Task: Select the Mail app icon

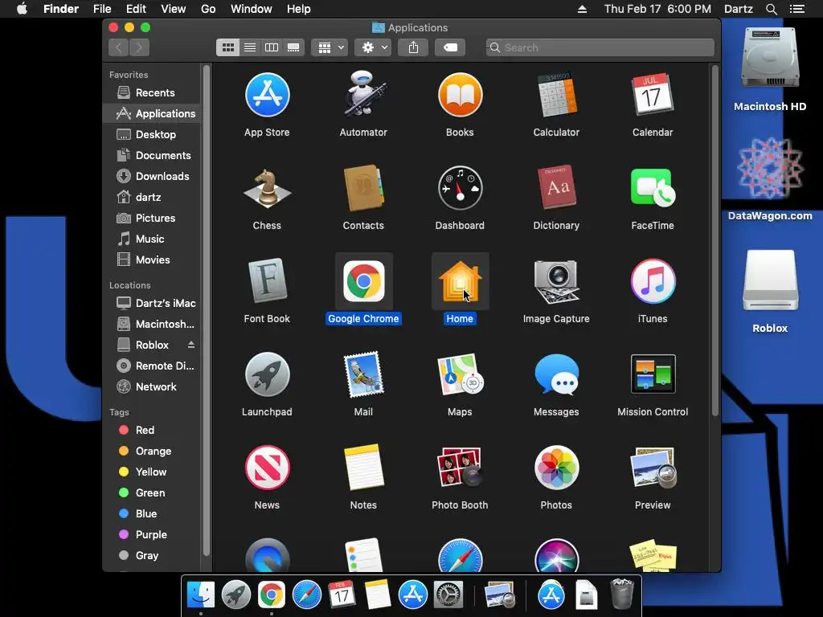Action: tap(363, 374)
